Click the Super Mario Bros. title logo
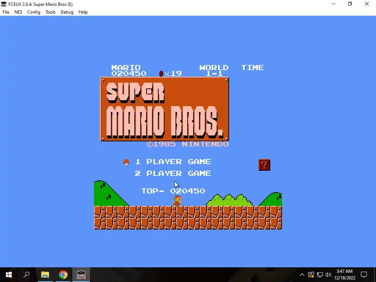Screen dimensions: 376x282 tap(164, 109)
